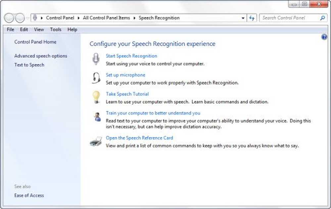This screenshot has height=209, width=331.
Task: Open the recent pages dropdown beside navigation arrows
Action: tap(27, 18)
